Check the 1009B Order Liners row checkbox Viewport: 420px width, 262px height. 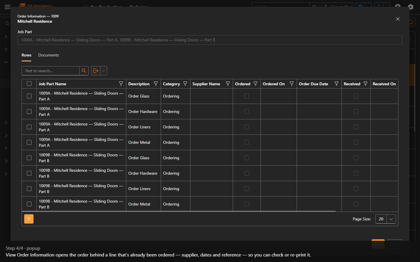[29, 189]
